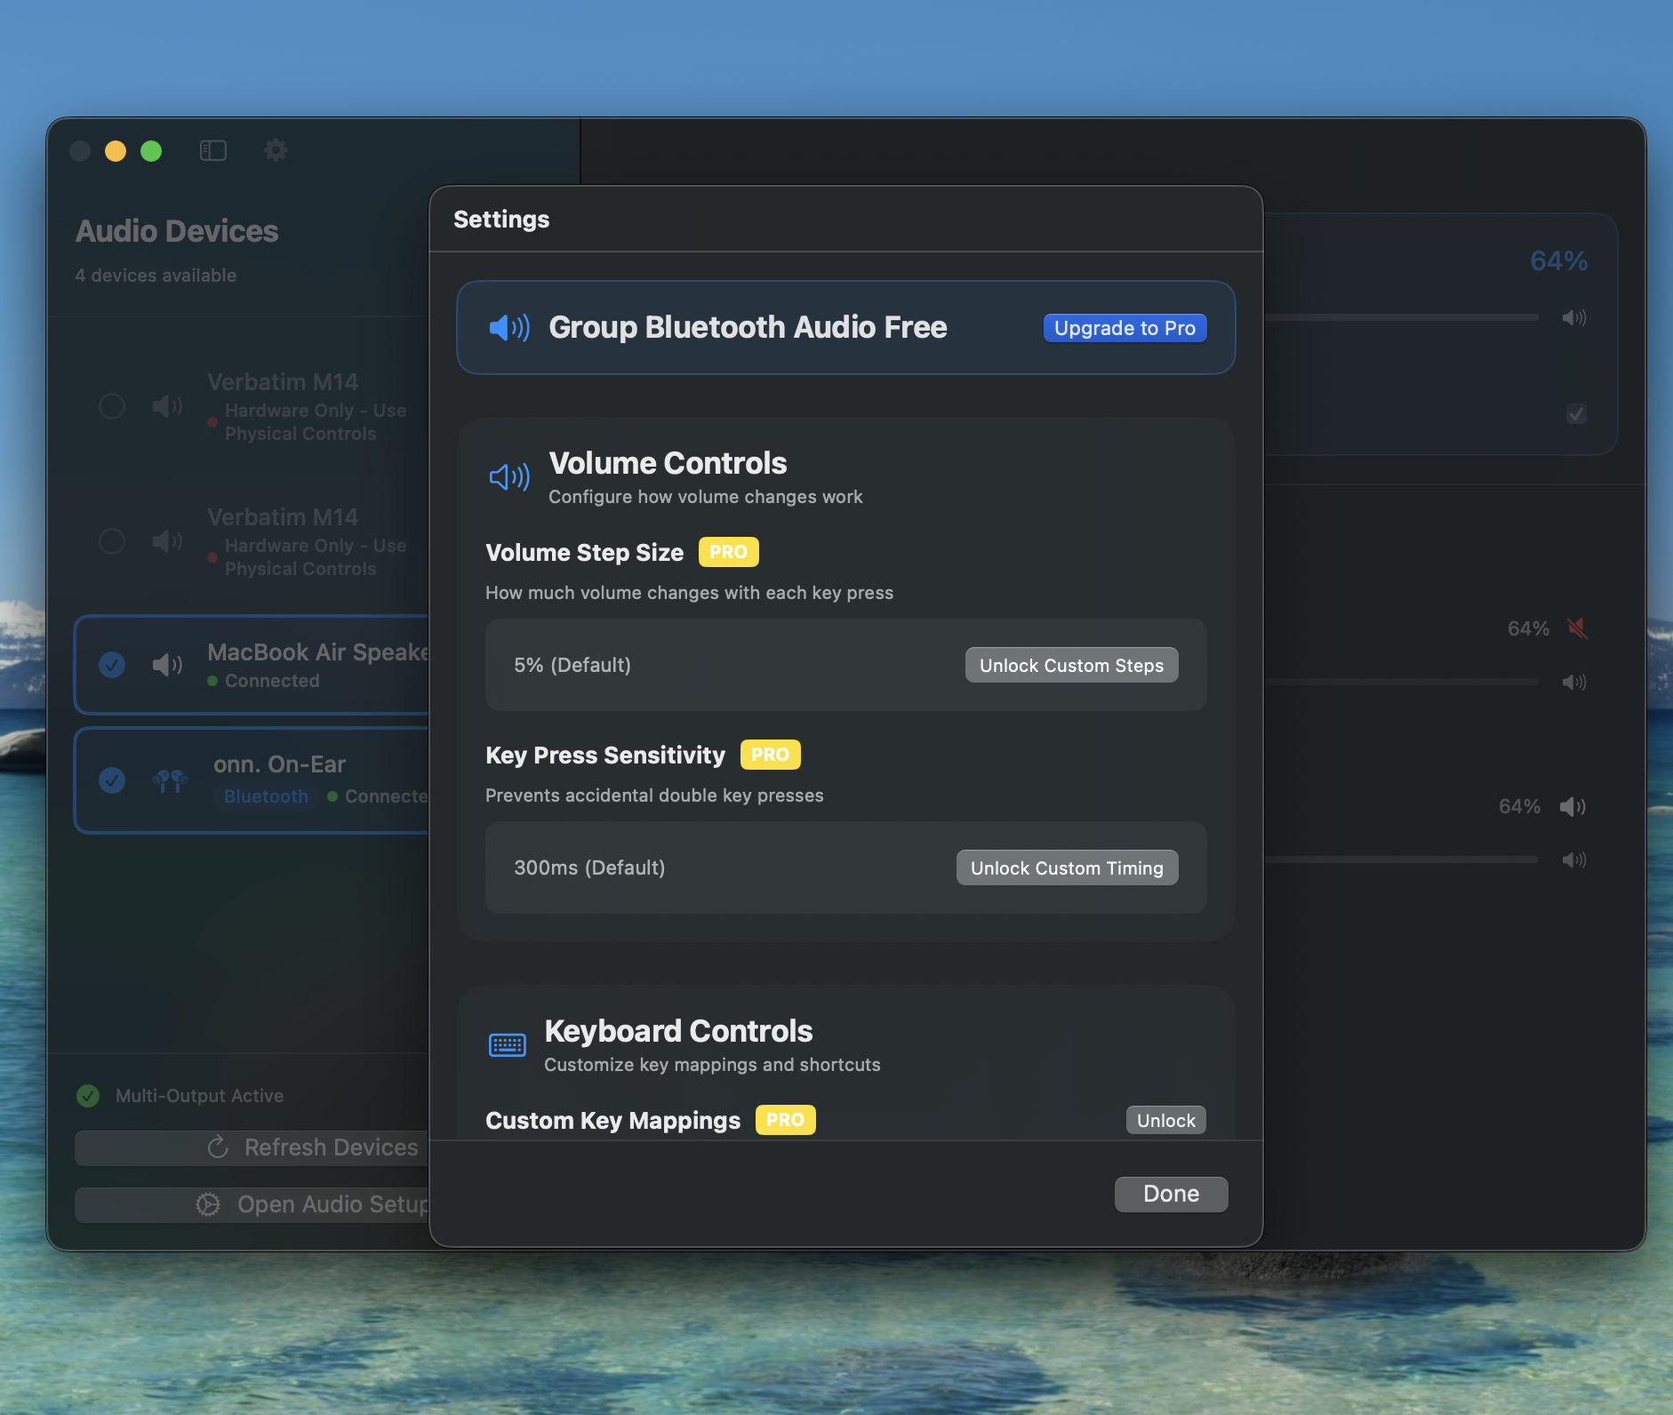This screenshot has height=1415, width=1673.
Task: Click the sidebar toggle icon
Action: click(x=213, y=151)
